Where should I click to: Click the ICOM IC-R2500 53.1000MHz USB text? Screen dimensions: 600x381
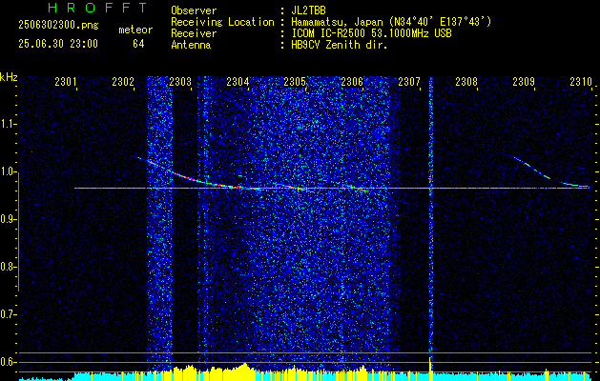click(x=371, y=33)
